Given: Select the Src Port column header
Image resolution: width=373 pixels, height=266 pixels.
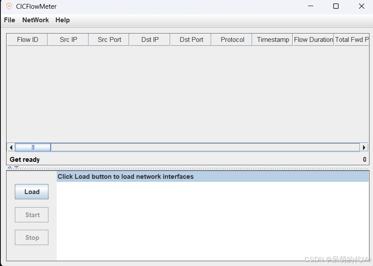Looking at the screenshot, I should pyautogui.click(x=109, y=39).
